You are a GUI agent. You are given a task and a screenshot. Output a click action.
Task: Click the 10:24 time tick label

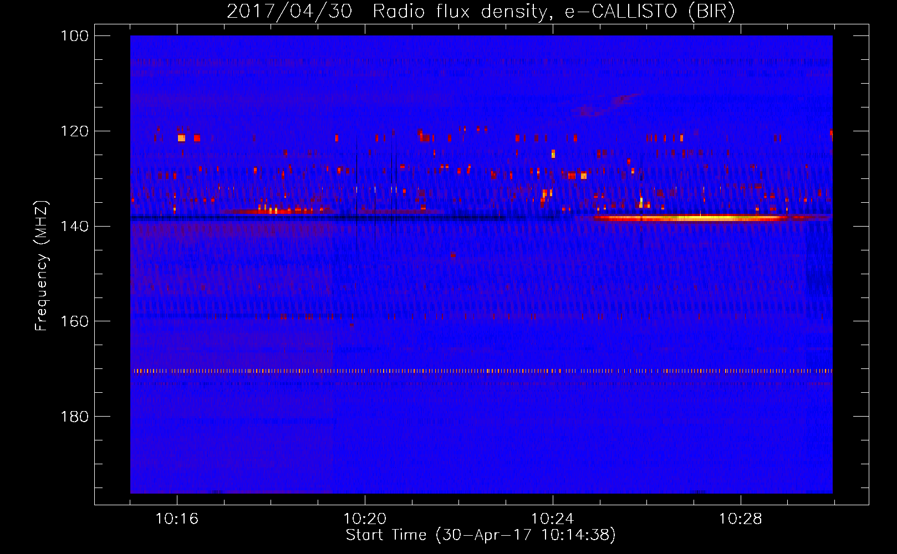[553, 519]
